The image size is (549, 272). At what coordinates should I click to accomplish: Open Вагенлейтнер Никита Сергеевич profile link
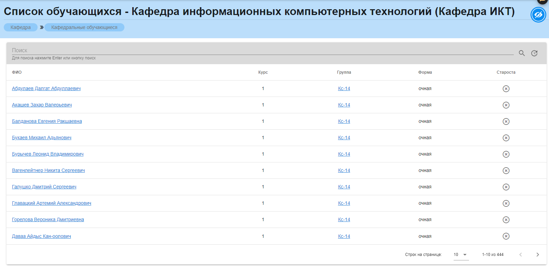click(48, 170)
